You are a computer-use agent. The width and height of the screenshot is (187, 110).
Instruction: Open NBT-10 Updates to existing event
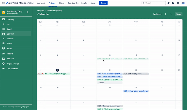tap(110, 80)
